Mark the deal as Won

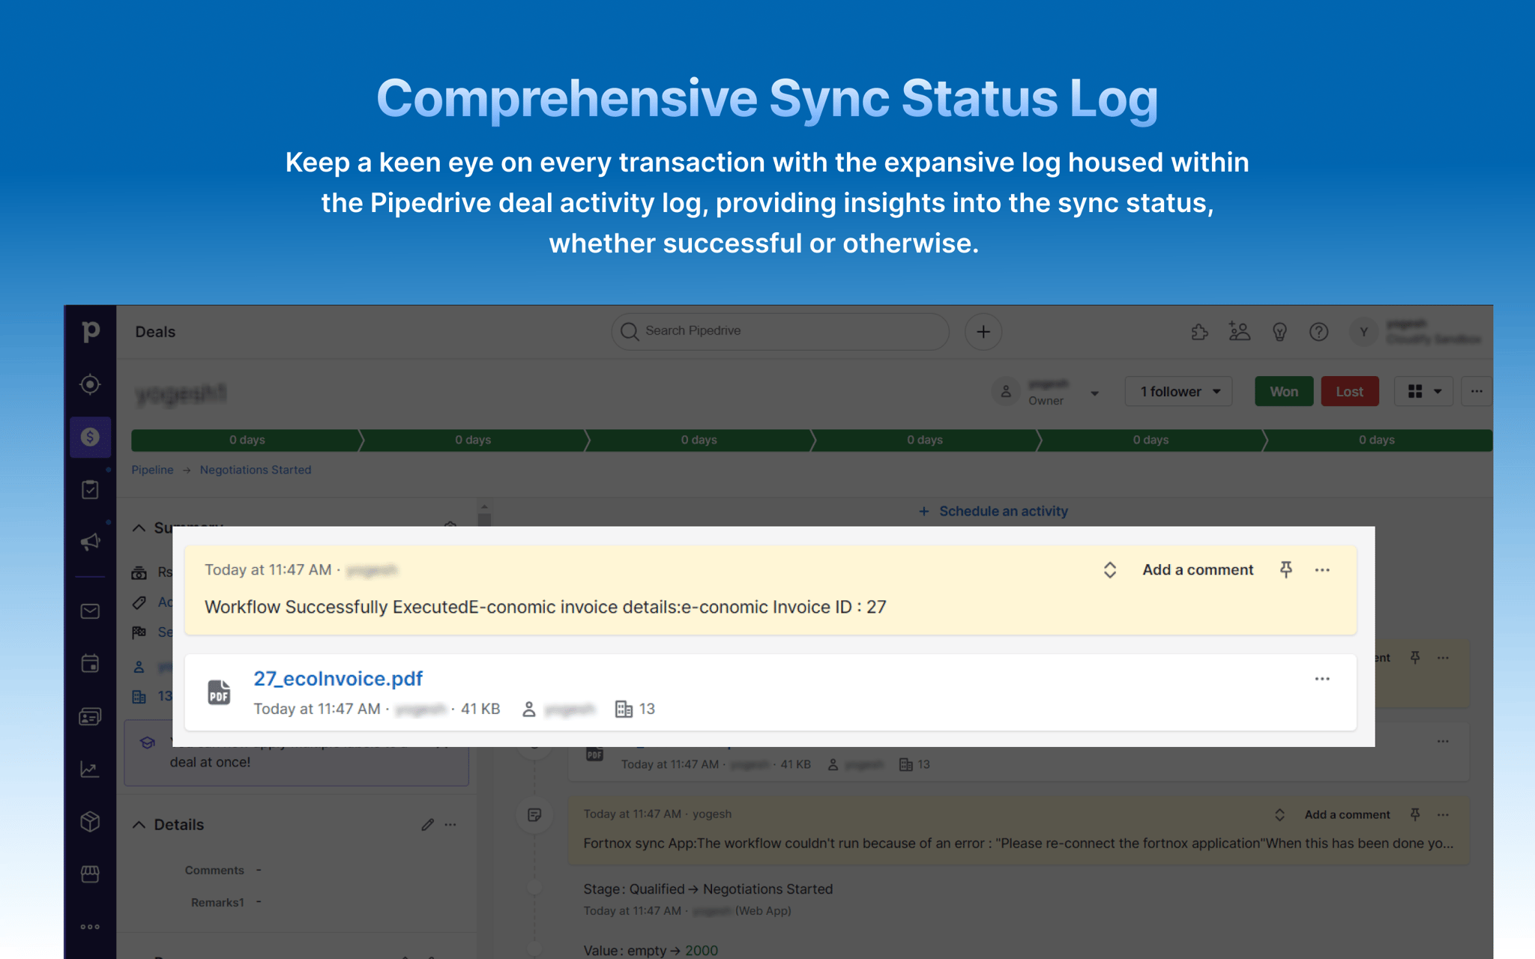click(x=1283, y=390)
